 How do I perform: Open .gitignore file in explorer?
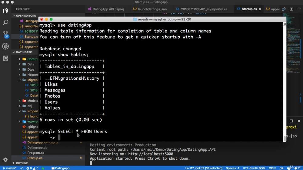pyautogui.click(x=31, y=127)
